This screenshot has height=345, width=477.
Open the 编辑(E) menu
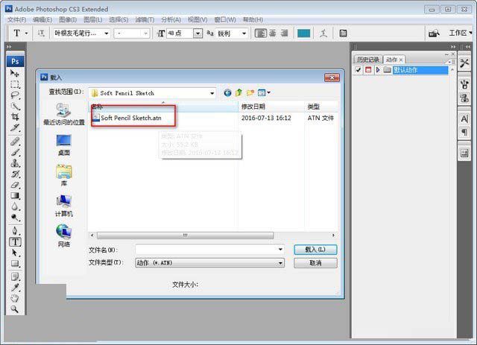click(x=42, y=20)
